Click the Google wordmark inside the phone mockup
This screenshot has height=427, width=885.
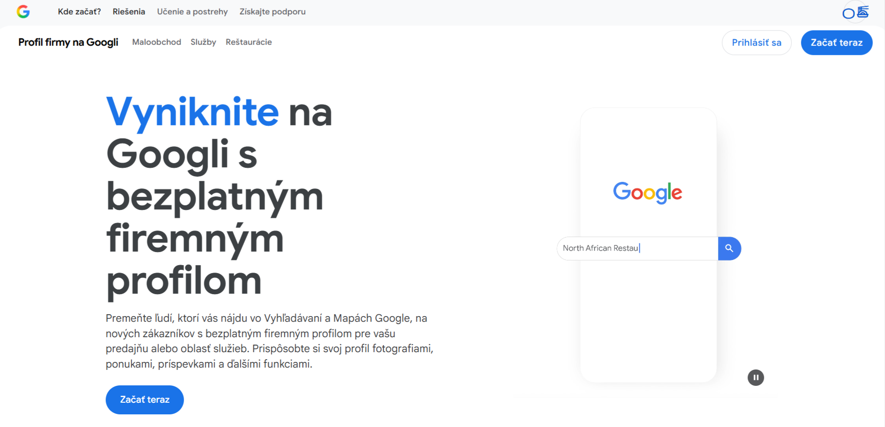(x=648, y=192)
